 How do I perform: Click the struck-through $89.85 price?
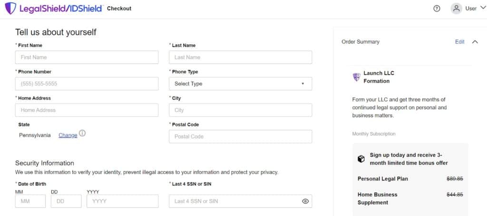point(455,179)
